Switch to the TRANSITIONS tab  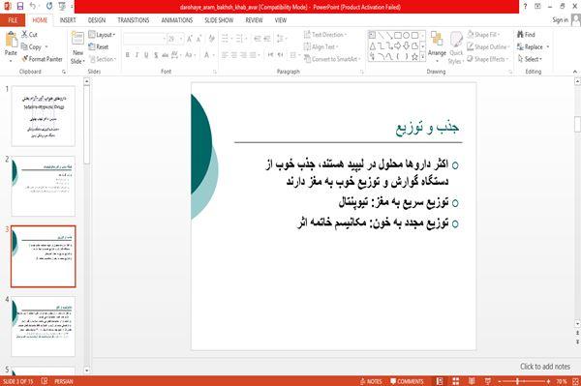(134, 20)
